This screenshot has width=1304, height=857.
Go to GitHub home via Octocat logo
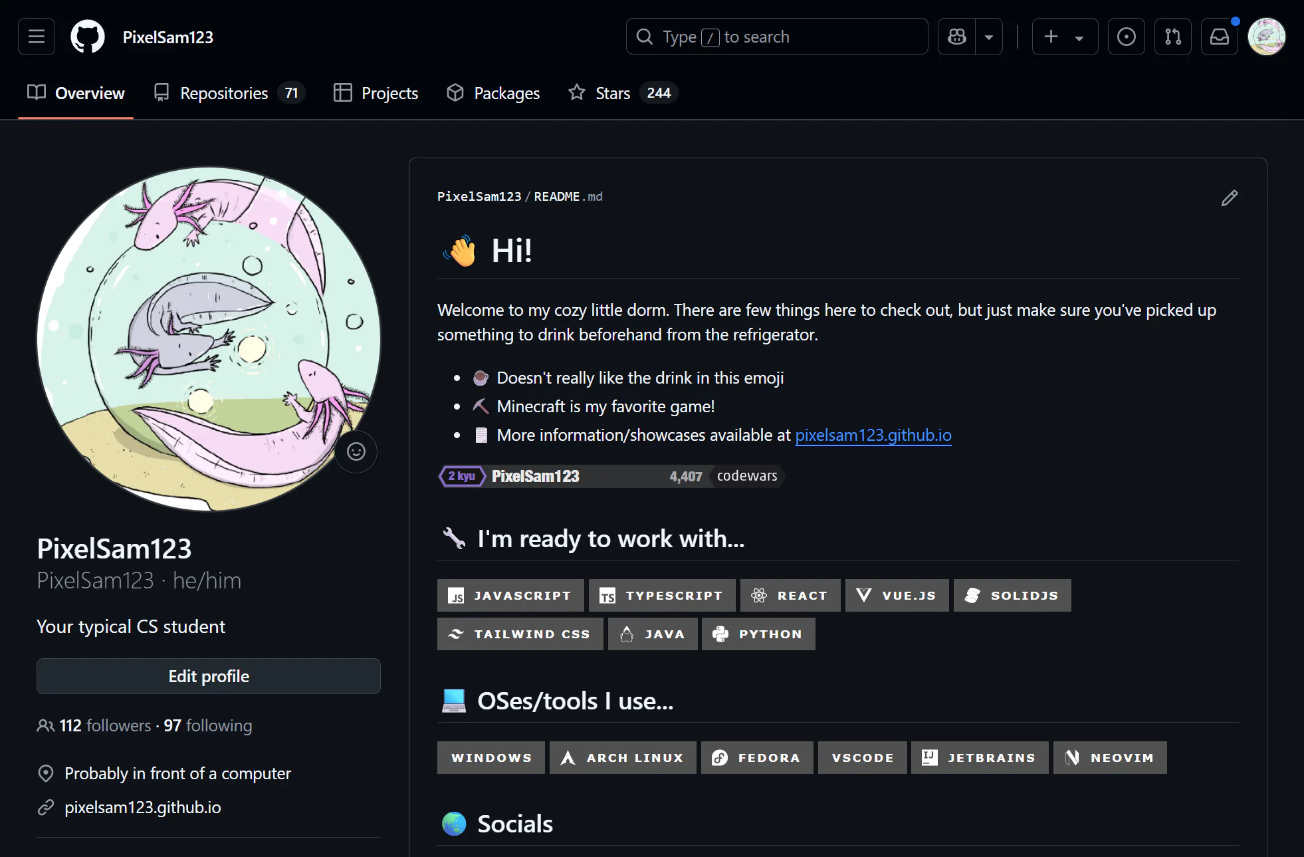(88, 37)
